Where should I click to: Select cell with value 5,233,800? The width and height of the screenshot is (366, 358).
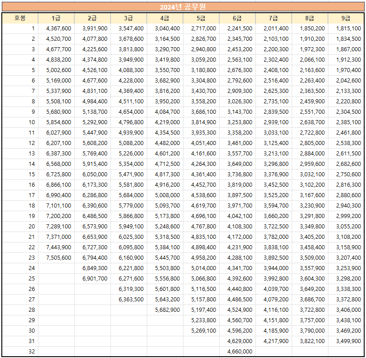pyautogui.click(x=201, y=320)
